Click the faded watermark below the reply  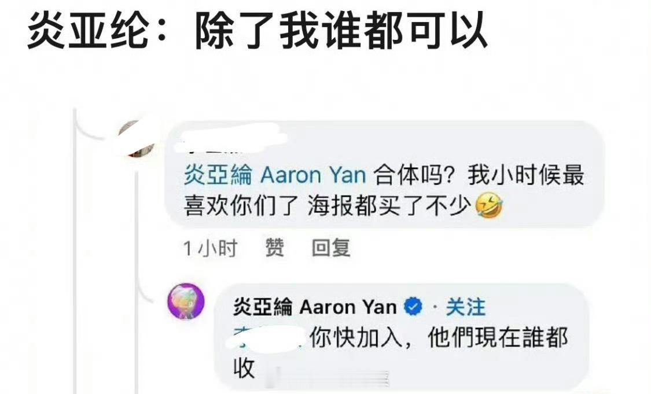[328, 378]
